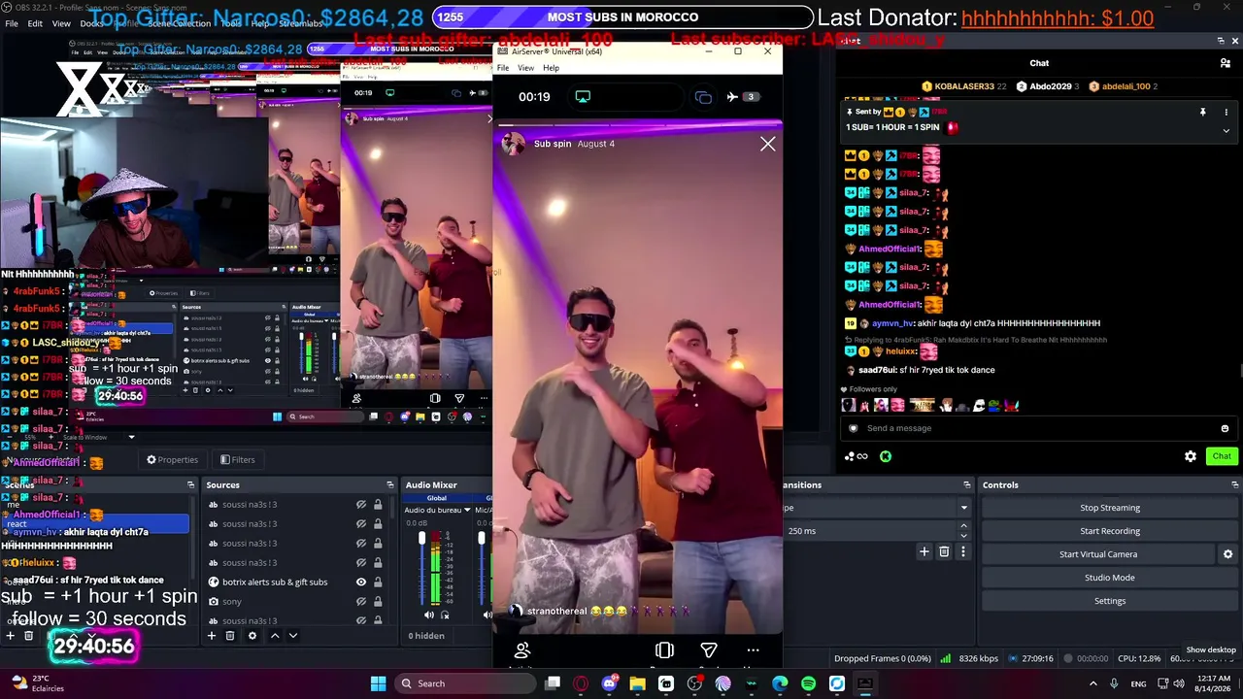Click the green Kick logo below chat
This screenshot has width=1243, height=699.
[x=886, y=456]
